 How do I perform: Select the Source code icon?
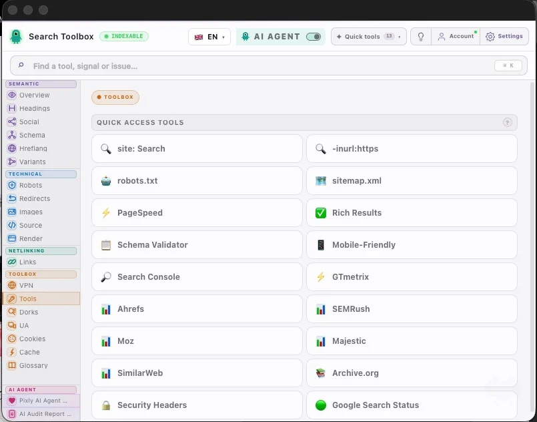tap(12, 225)
